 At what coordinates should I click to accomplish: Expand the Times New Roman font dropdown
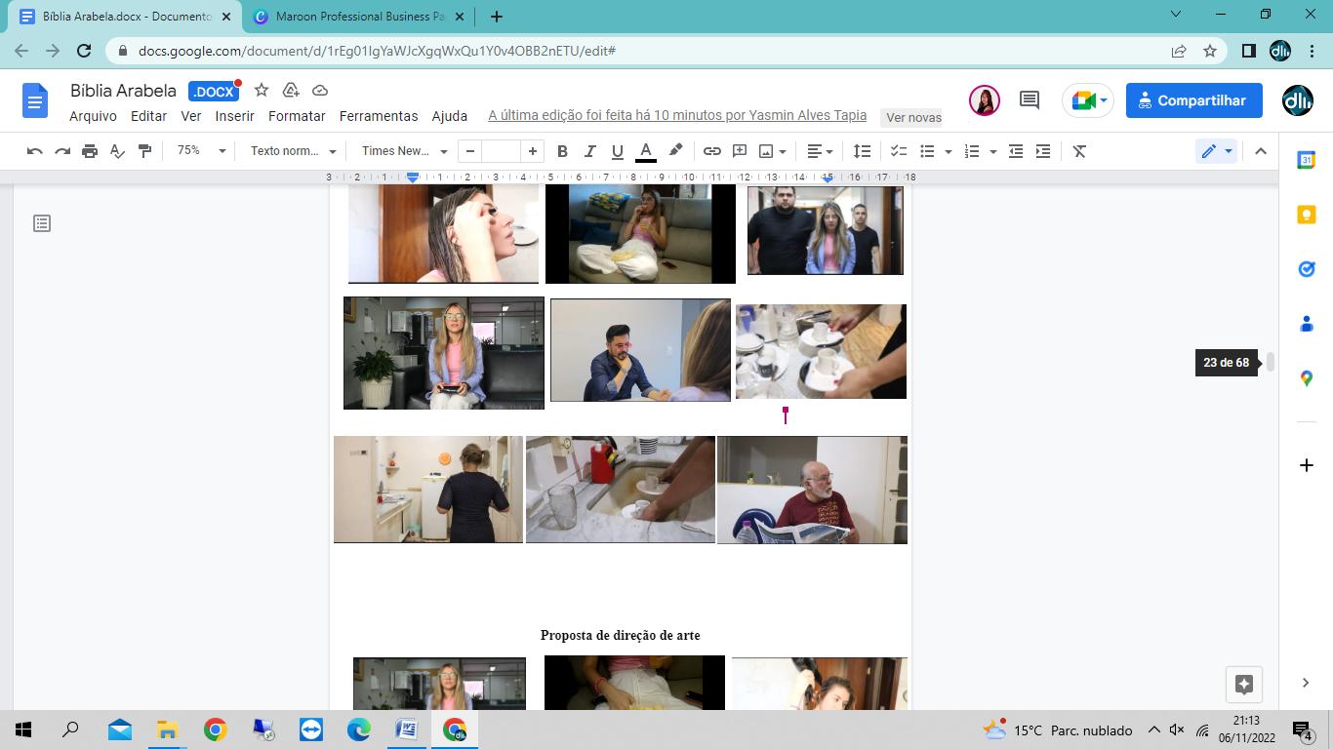click(403, 151)
